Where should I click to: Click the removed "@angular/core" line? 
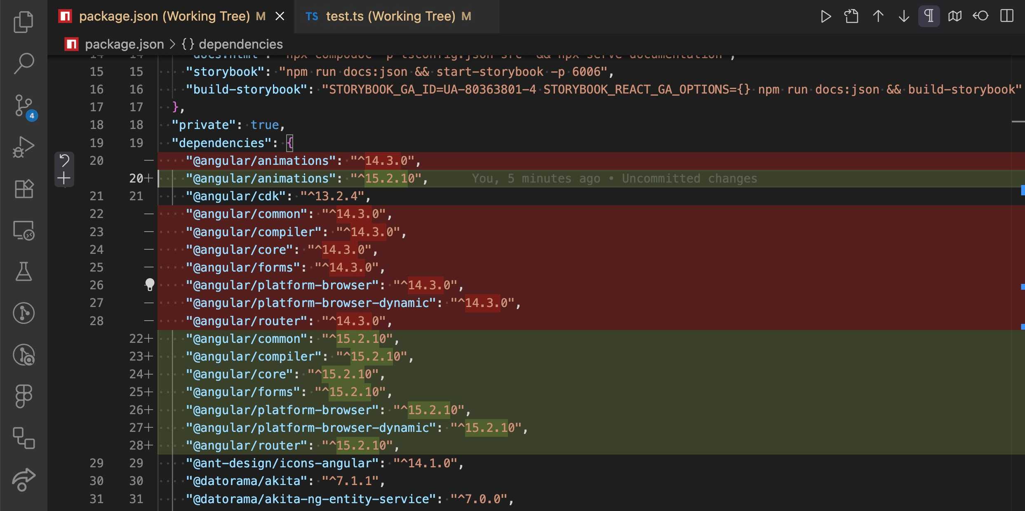coord(591,250)
